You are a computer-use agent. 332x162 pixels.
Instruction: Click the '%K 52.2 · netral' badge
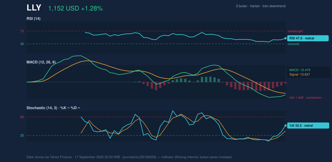tap(308, 126)
